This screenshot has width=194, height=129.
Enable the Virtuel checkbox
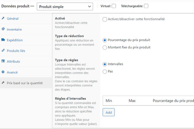(114, 6)
